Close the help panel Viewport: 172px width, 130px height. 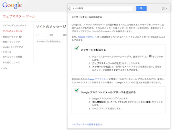click(166, 9)
